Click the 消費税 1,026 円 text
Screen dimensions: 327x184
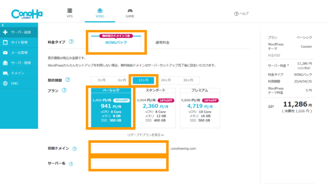[x=297, y=111]
